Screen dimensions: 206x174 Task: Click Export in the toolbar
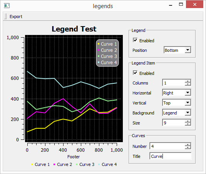(x=16, y=17)
